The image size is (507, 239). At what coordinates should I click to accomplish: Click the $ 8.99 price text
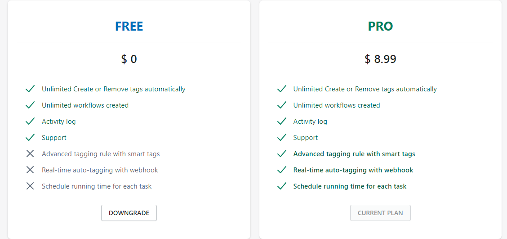coord(380,59)
